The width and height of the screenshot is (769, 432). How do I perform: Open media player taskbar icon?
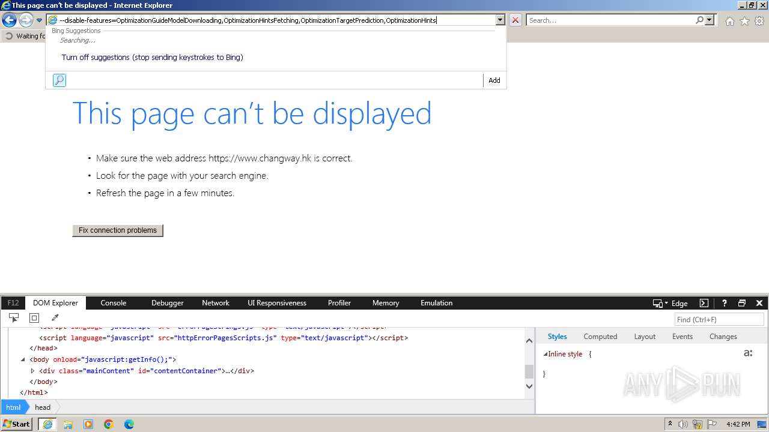click(88, 424)
